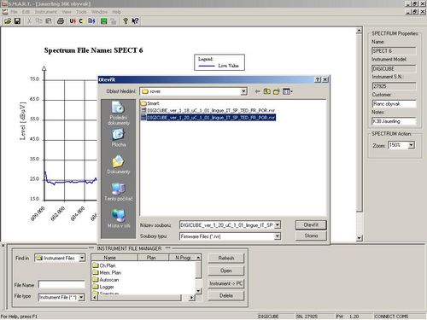
Task: Open the Plocha shortcut in places bar
Action: point(119,138)
